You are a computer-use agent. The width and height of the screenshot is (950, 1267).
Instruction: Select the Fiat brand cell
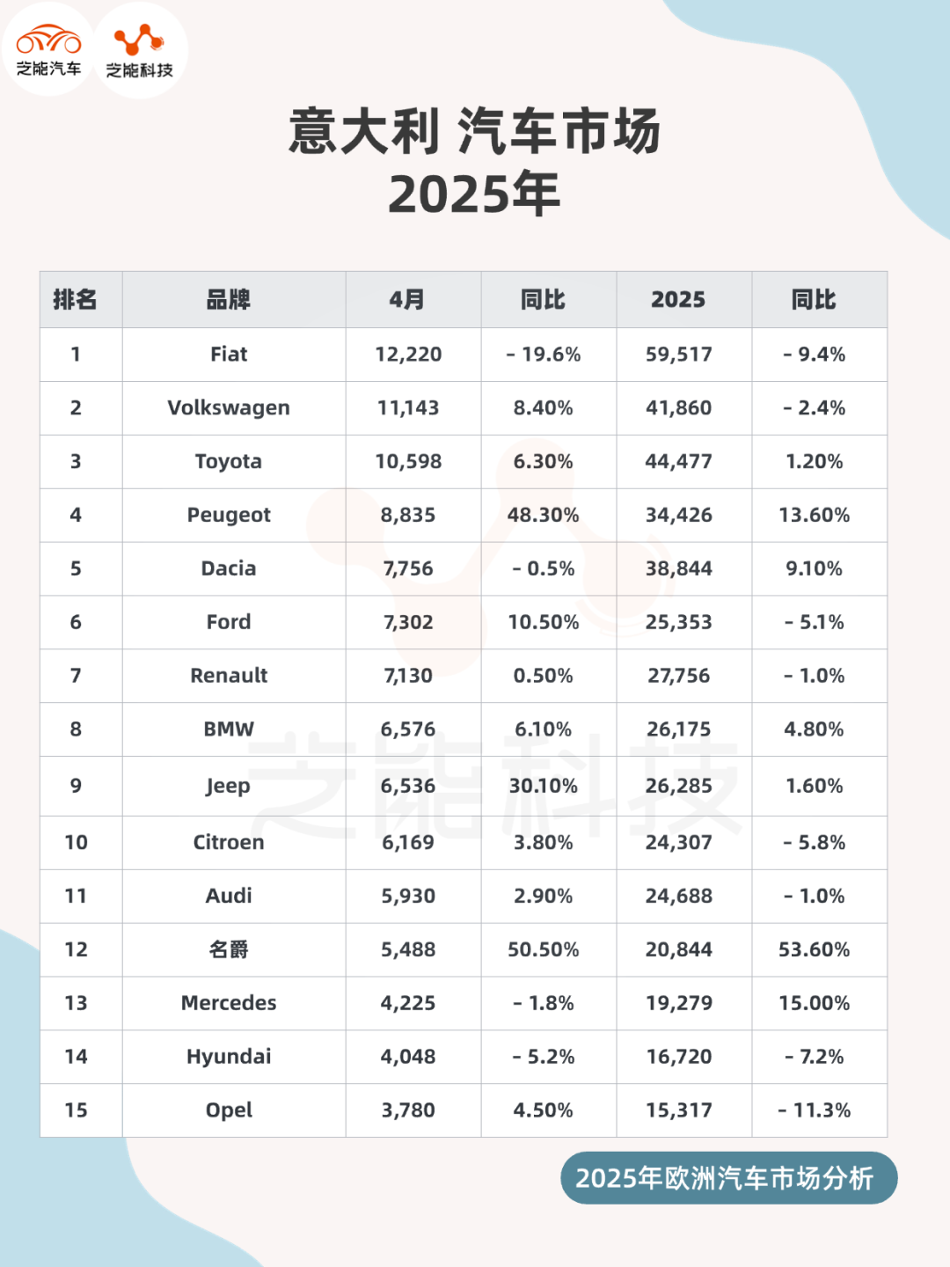point(229,355)
